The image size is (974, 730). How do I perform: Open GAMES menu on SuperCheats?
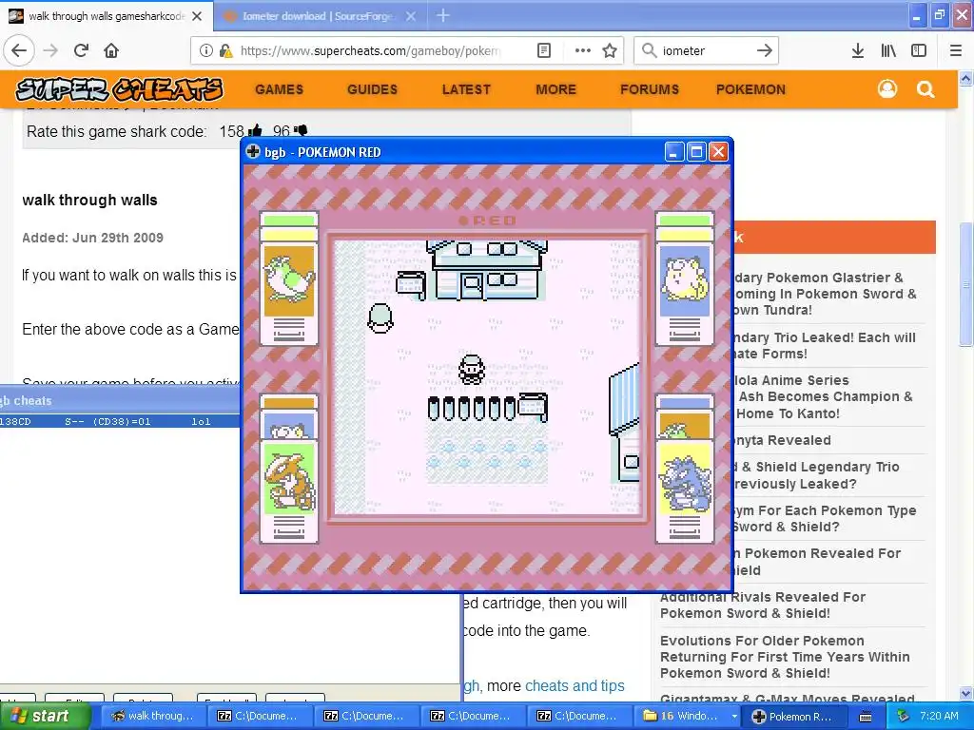click(x=279, y=89)
